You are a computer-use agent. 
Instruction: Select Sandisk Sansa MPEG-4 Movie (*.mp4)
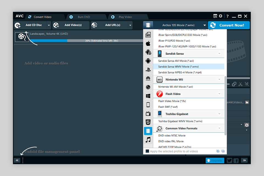click(189, 72)
